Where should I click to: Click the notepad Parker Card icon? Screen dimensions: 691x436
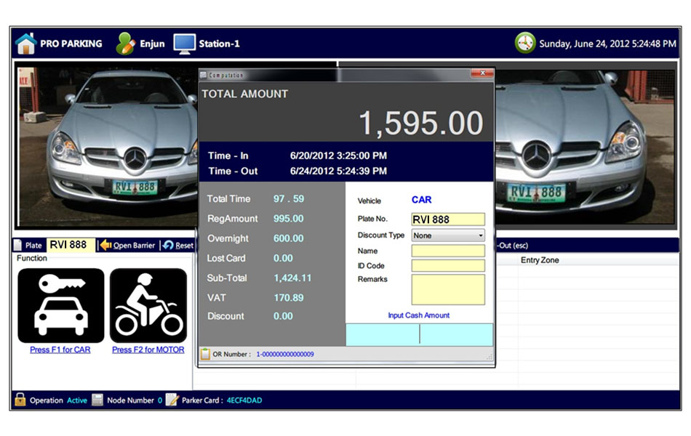point(172,400)
